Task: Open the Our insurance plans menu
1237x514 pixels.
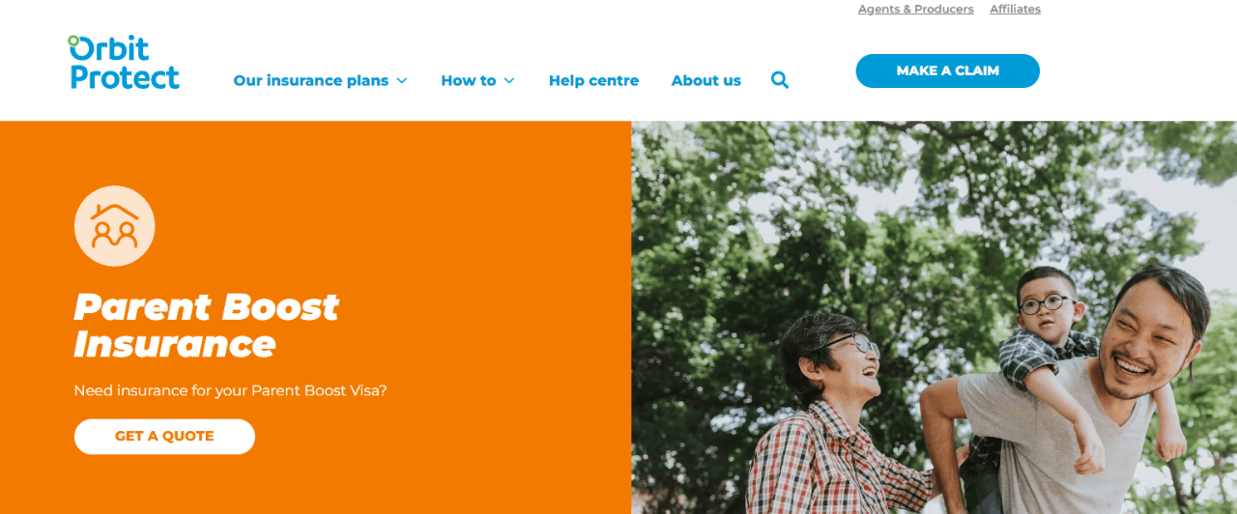Action: 311,80
